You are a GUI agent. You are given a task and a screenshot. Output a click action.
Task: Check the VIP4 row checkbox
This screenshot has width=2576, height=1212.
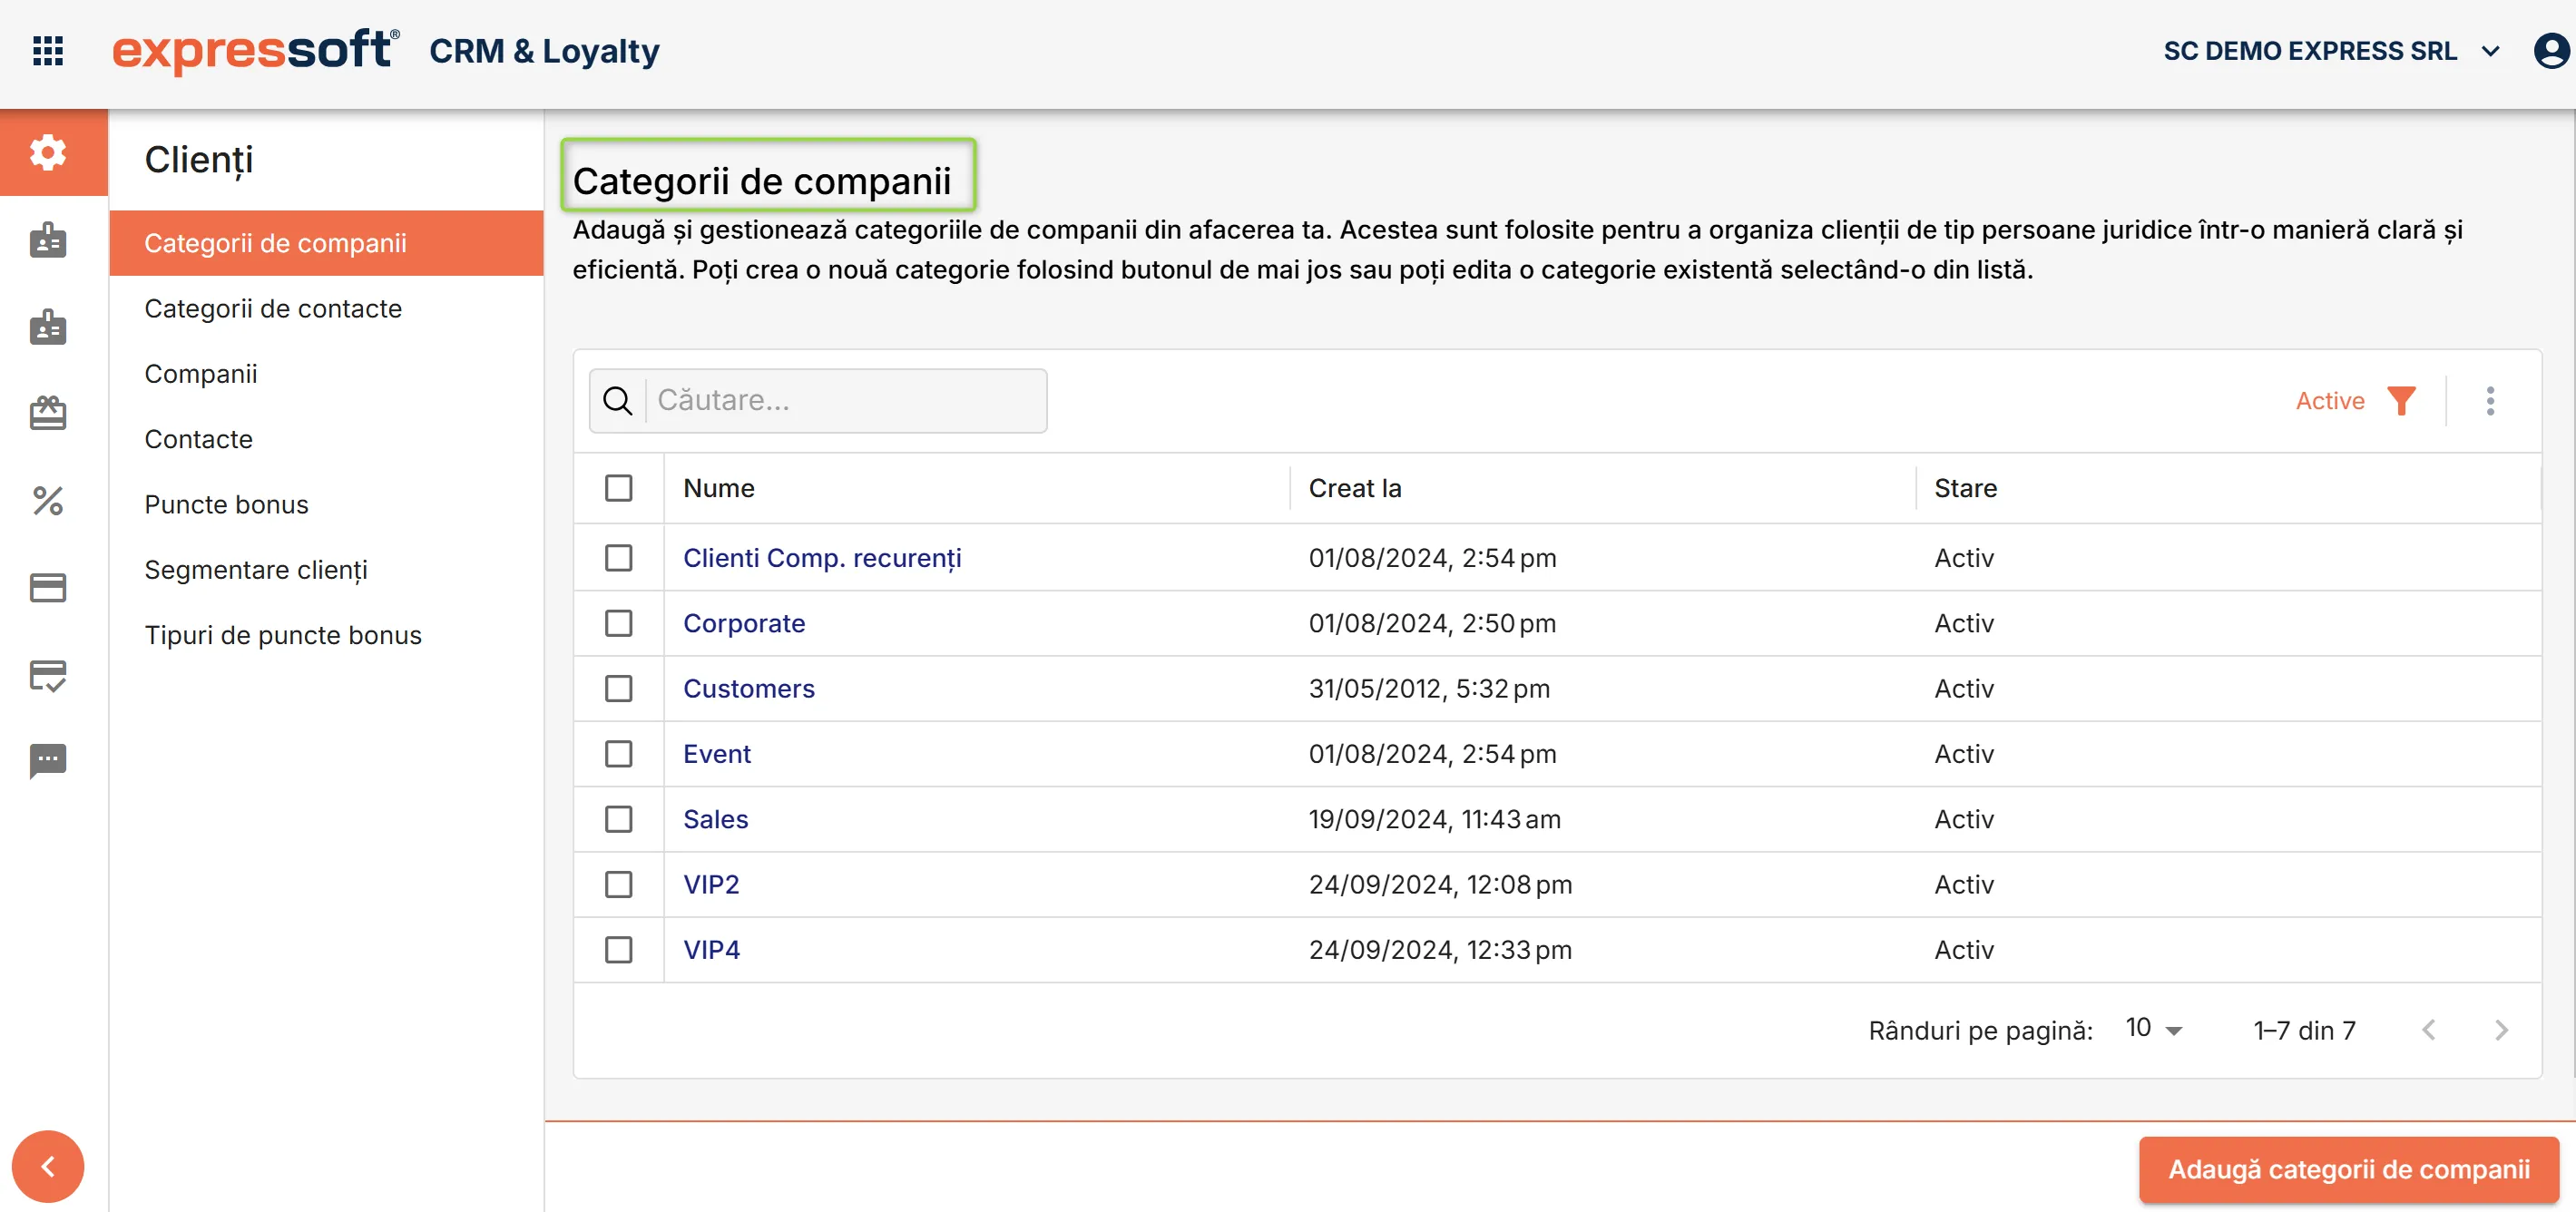click(x=619, y=950)
